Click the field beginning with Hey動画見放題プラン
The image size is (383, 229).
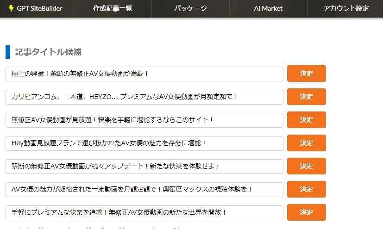coord(144,143)
